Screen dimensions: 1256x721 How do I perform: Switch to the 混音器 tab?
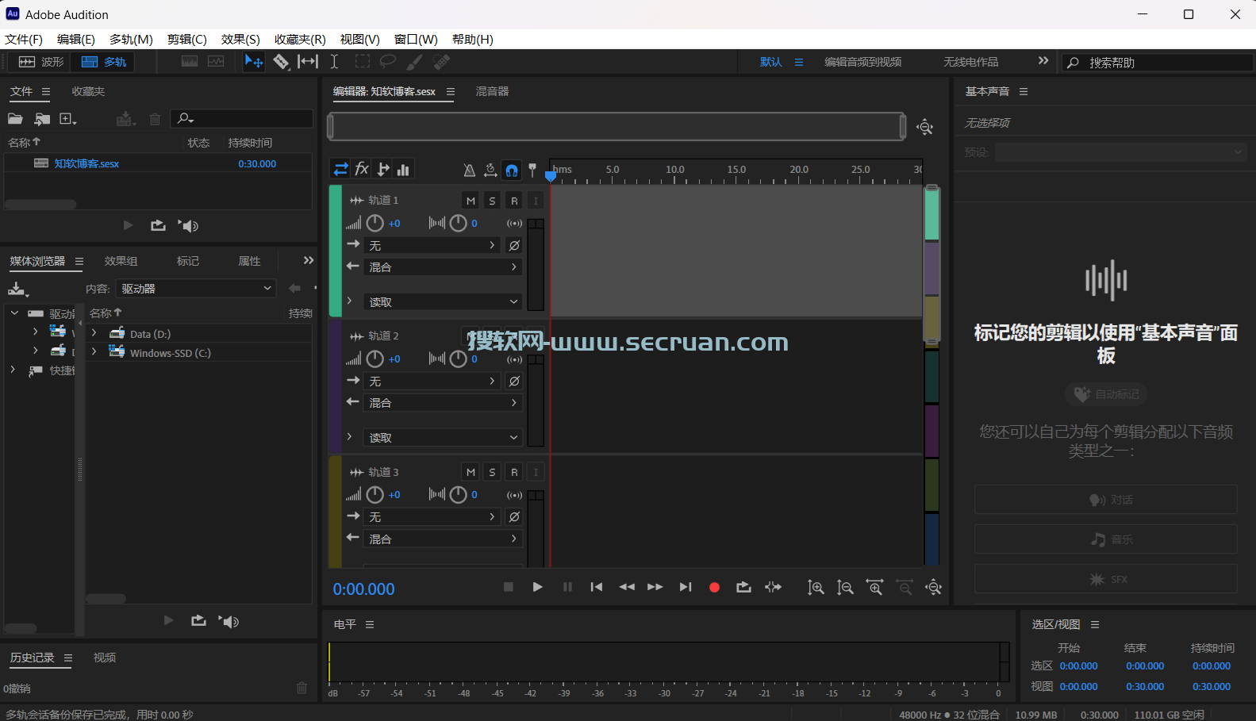(x=492, y=91)
